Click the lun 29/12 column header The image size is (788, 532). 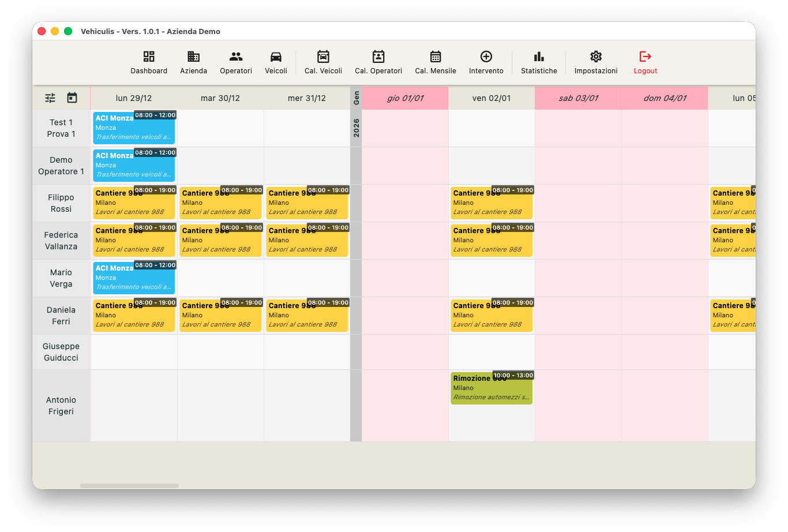tap(134, 98)
